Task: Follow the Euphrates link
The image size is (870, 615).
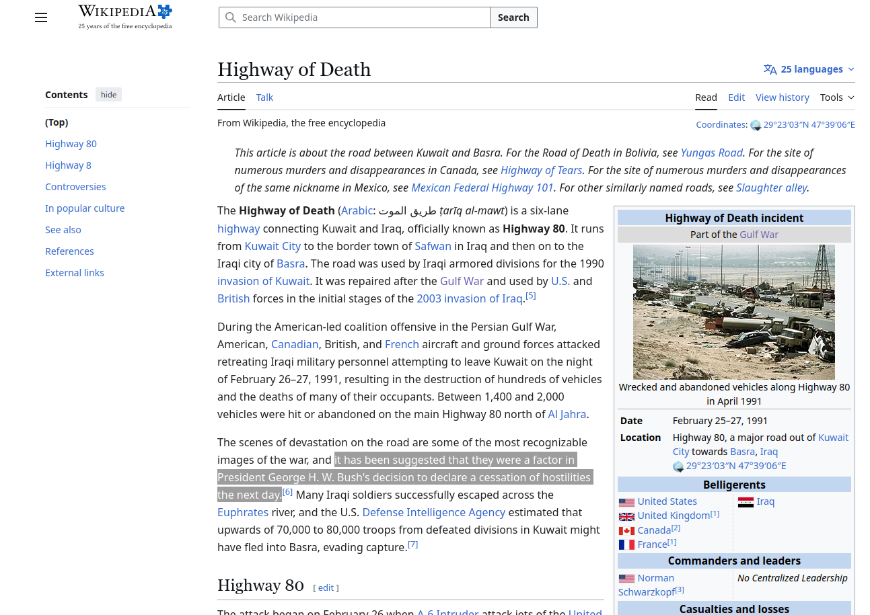Action: [242, 512]
